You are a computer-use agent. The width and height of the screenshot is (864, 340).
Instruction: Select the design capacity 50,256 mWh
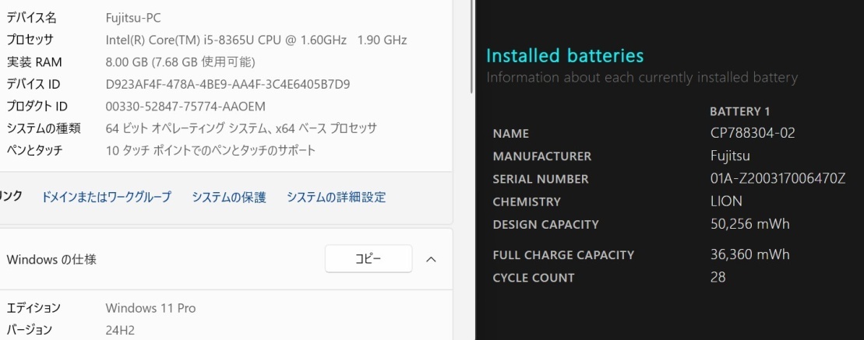[x=750, y=224]
